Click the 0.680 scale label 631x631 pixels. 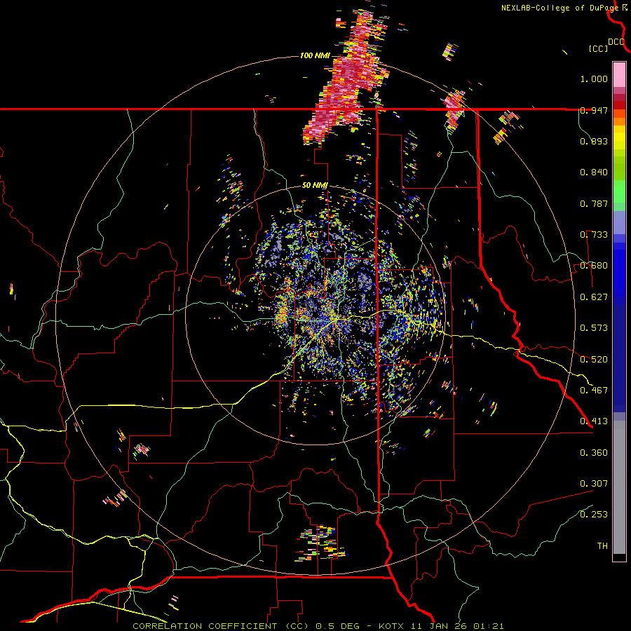coord(594,266)
